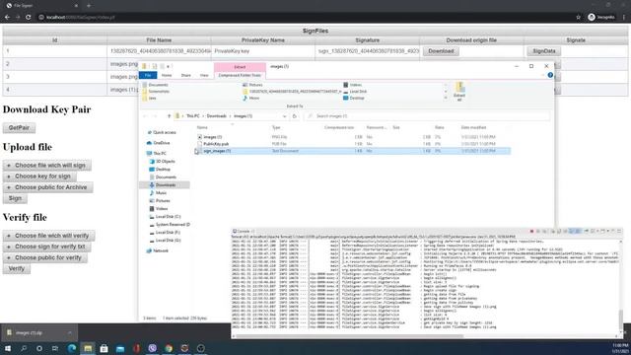
Task: Click Downloads in the address breadcrumb
Action: tap(217, 116)
